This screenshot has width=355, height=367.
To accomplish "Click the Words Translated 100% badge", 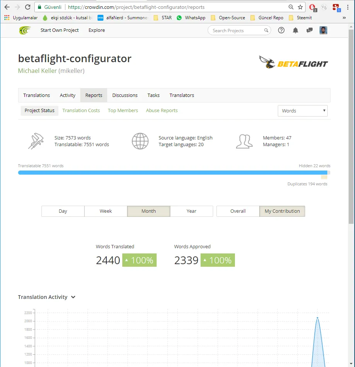I will click(x=139, y=260).
